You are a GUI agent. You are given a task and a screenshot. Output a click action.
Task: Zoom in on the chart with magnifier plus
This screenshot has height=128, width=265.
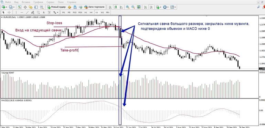[x=128, y=7]
